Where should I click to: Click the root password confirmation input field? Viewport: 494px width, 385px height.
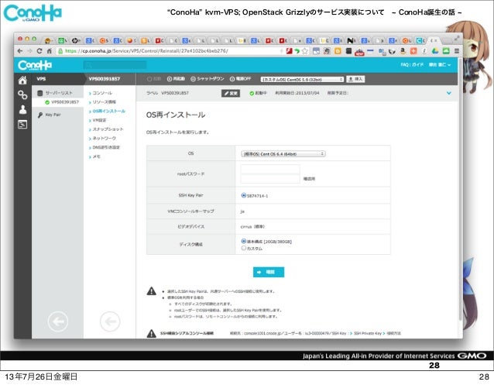pyautogui.click(x=270, y=179)
